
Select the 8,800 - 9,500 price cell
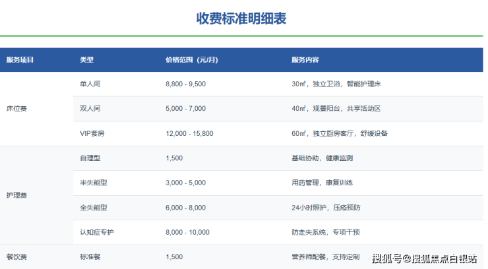point(185,84)
